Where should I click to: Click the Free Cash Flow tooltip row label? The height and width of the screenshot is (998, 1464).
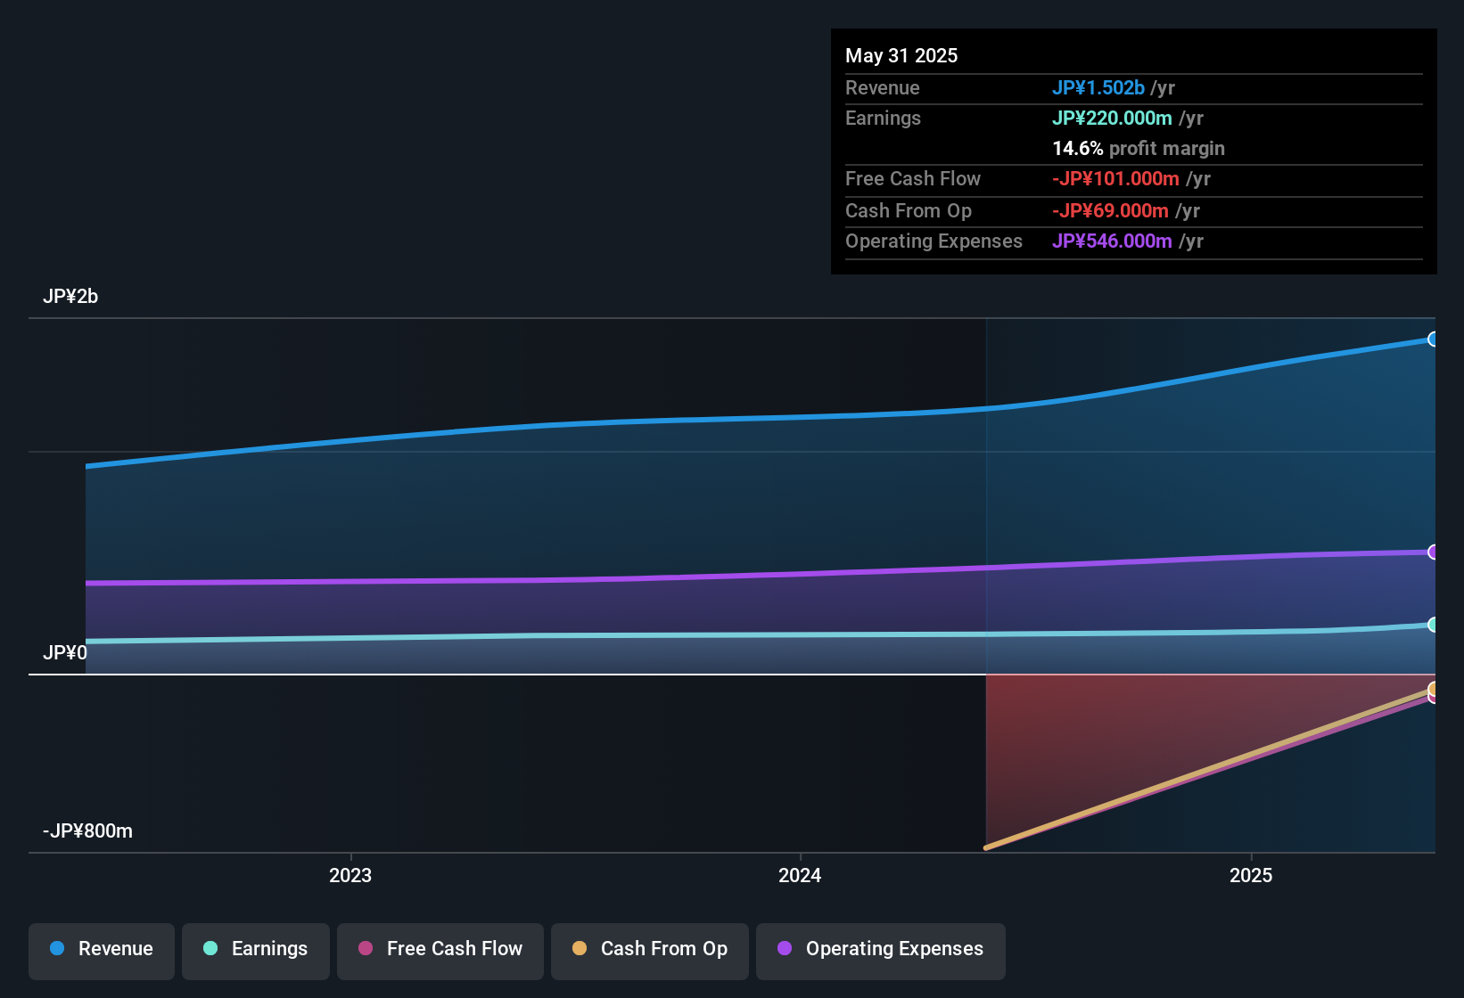(x=913, y=178)
